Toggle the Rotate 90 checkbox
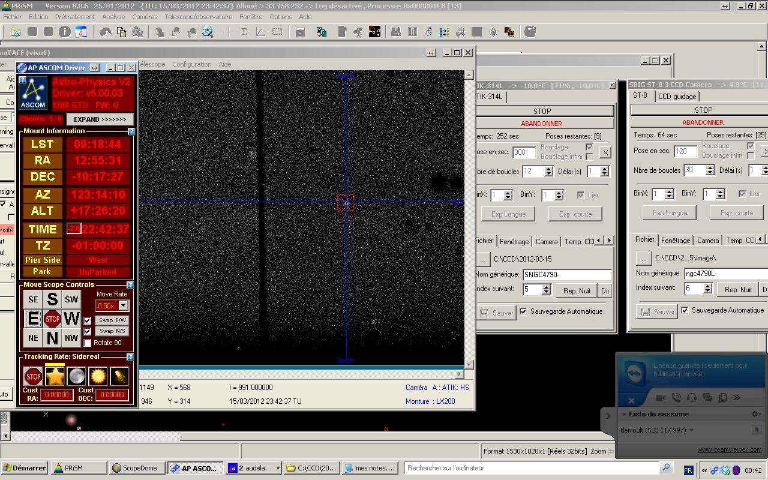Viewport: 768px width, 480px height. point(88,343)
